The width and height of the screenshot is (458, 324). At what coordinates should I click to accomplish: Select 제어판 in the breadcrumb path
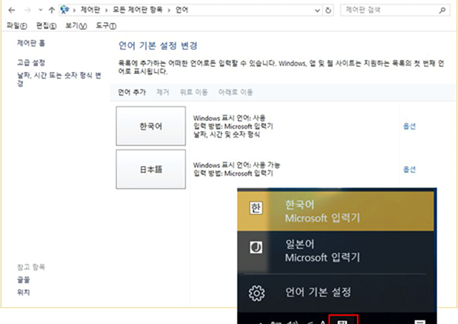[x=91, y=10]
